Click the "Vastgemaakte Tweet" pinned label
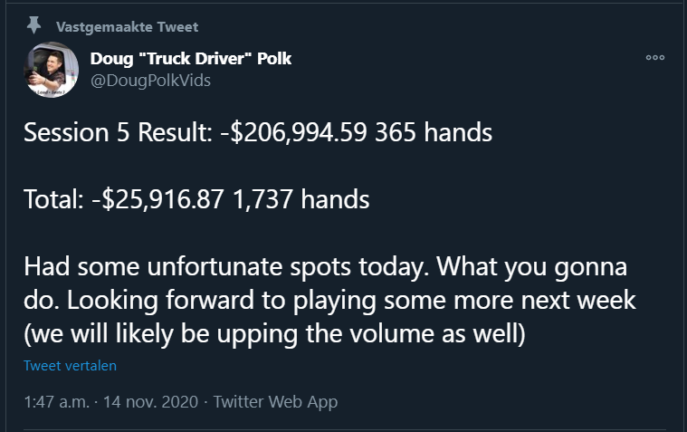Image resolution: width=687 pixels, height=432 pixels. pos(127,26)
